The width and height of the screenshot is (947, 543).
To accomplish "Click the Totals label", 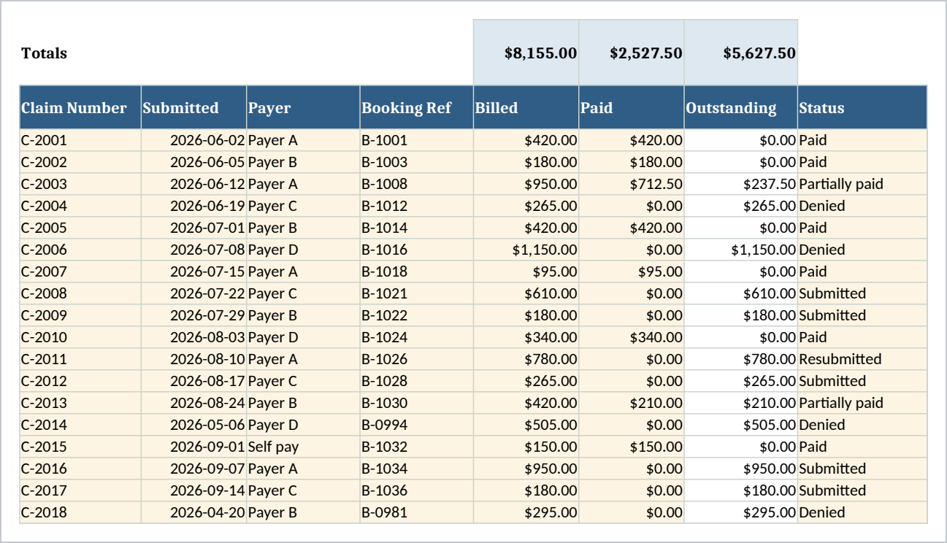I will coord(44,53).
